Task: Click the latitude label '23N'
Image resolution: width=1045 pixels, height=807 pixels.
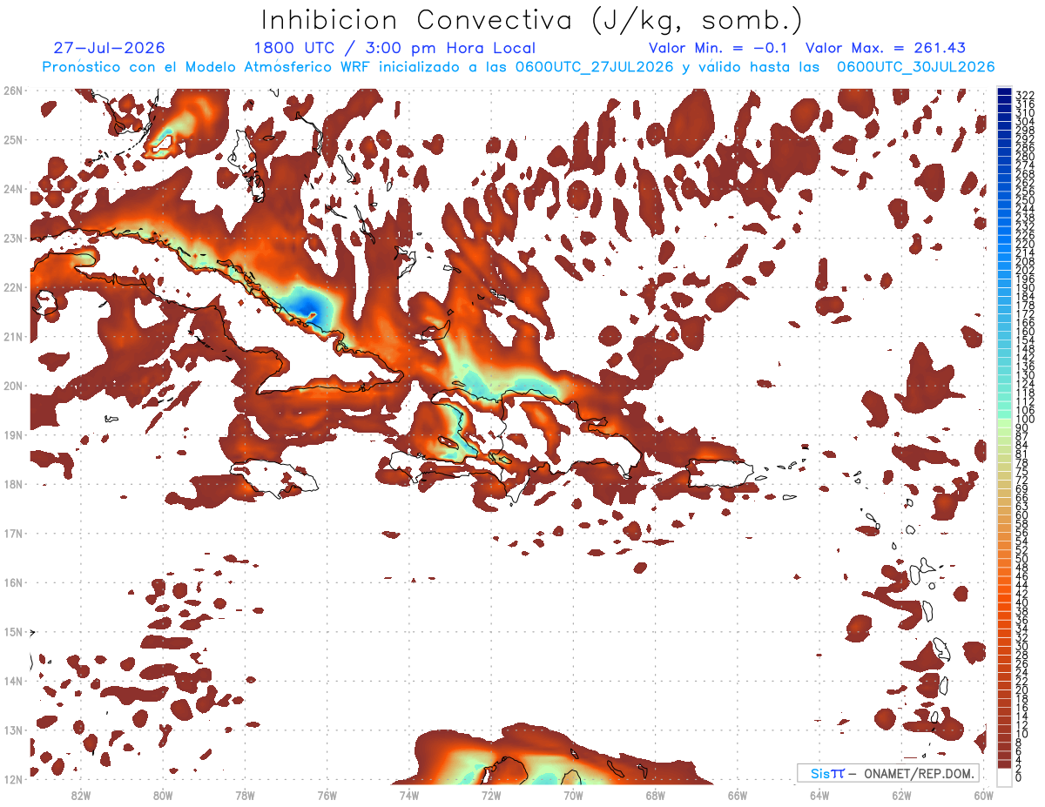Action: coord(13,238)
